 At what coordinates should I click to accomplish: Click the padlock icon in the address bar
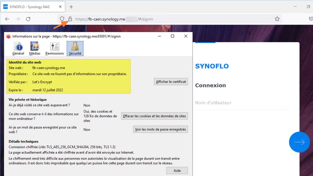point(70,19)
